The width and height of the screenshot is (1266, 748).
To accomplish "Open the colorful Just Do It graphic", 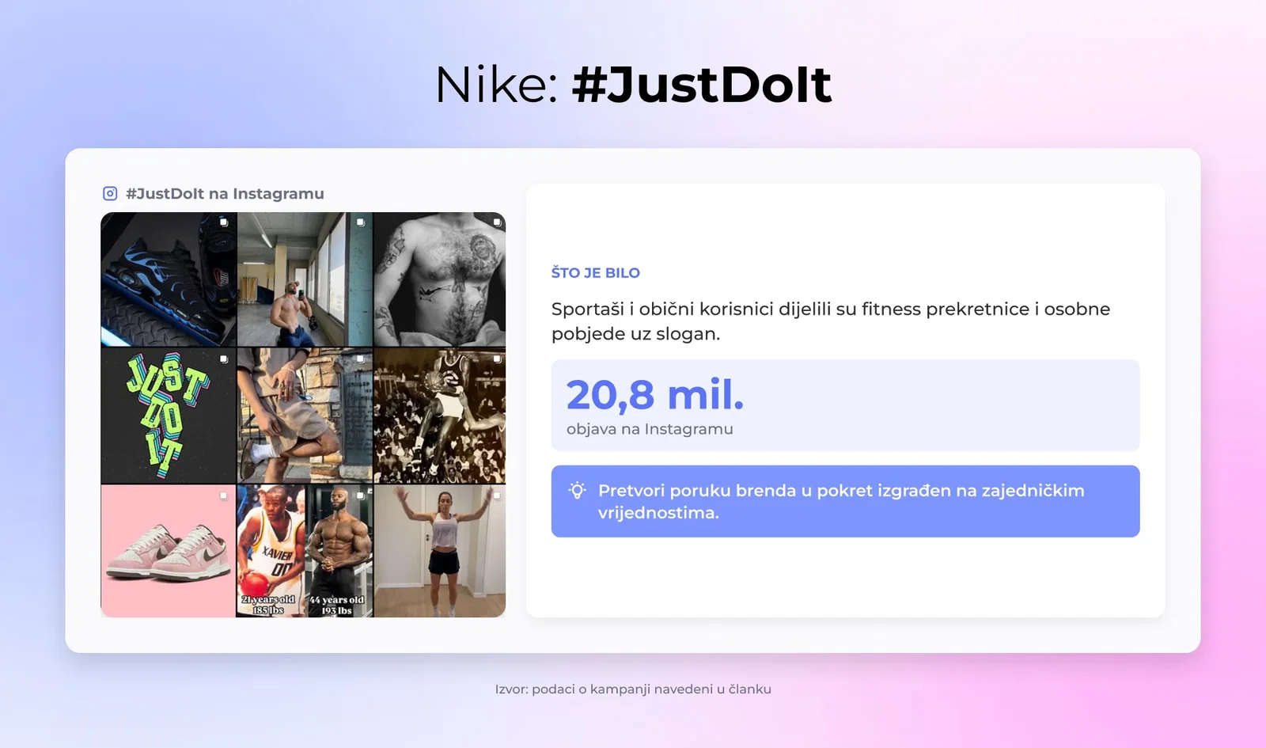I will point(169,416).
